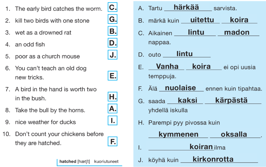Click answer box I for nice weather ducks
The height and width of the screenshot is (167, 266).
[112, 120]
